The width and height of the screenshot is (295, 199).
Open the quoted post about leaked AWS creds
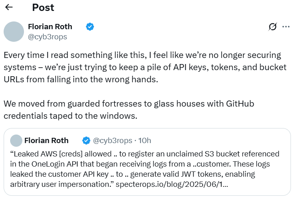pos(147,162)
